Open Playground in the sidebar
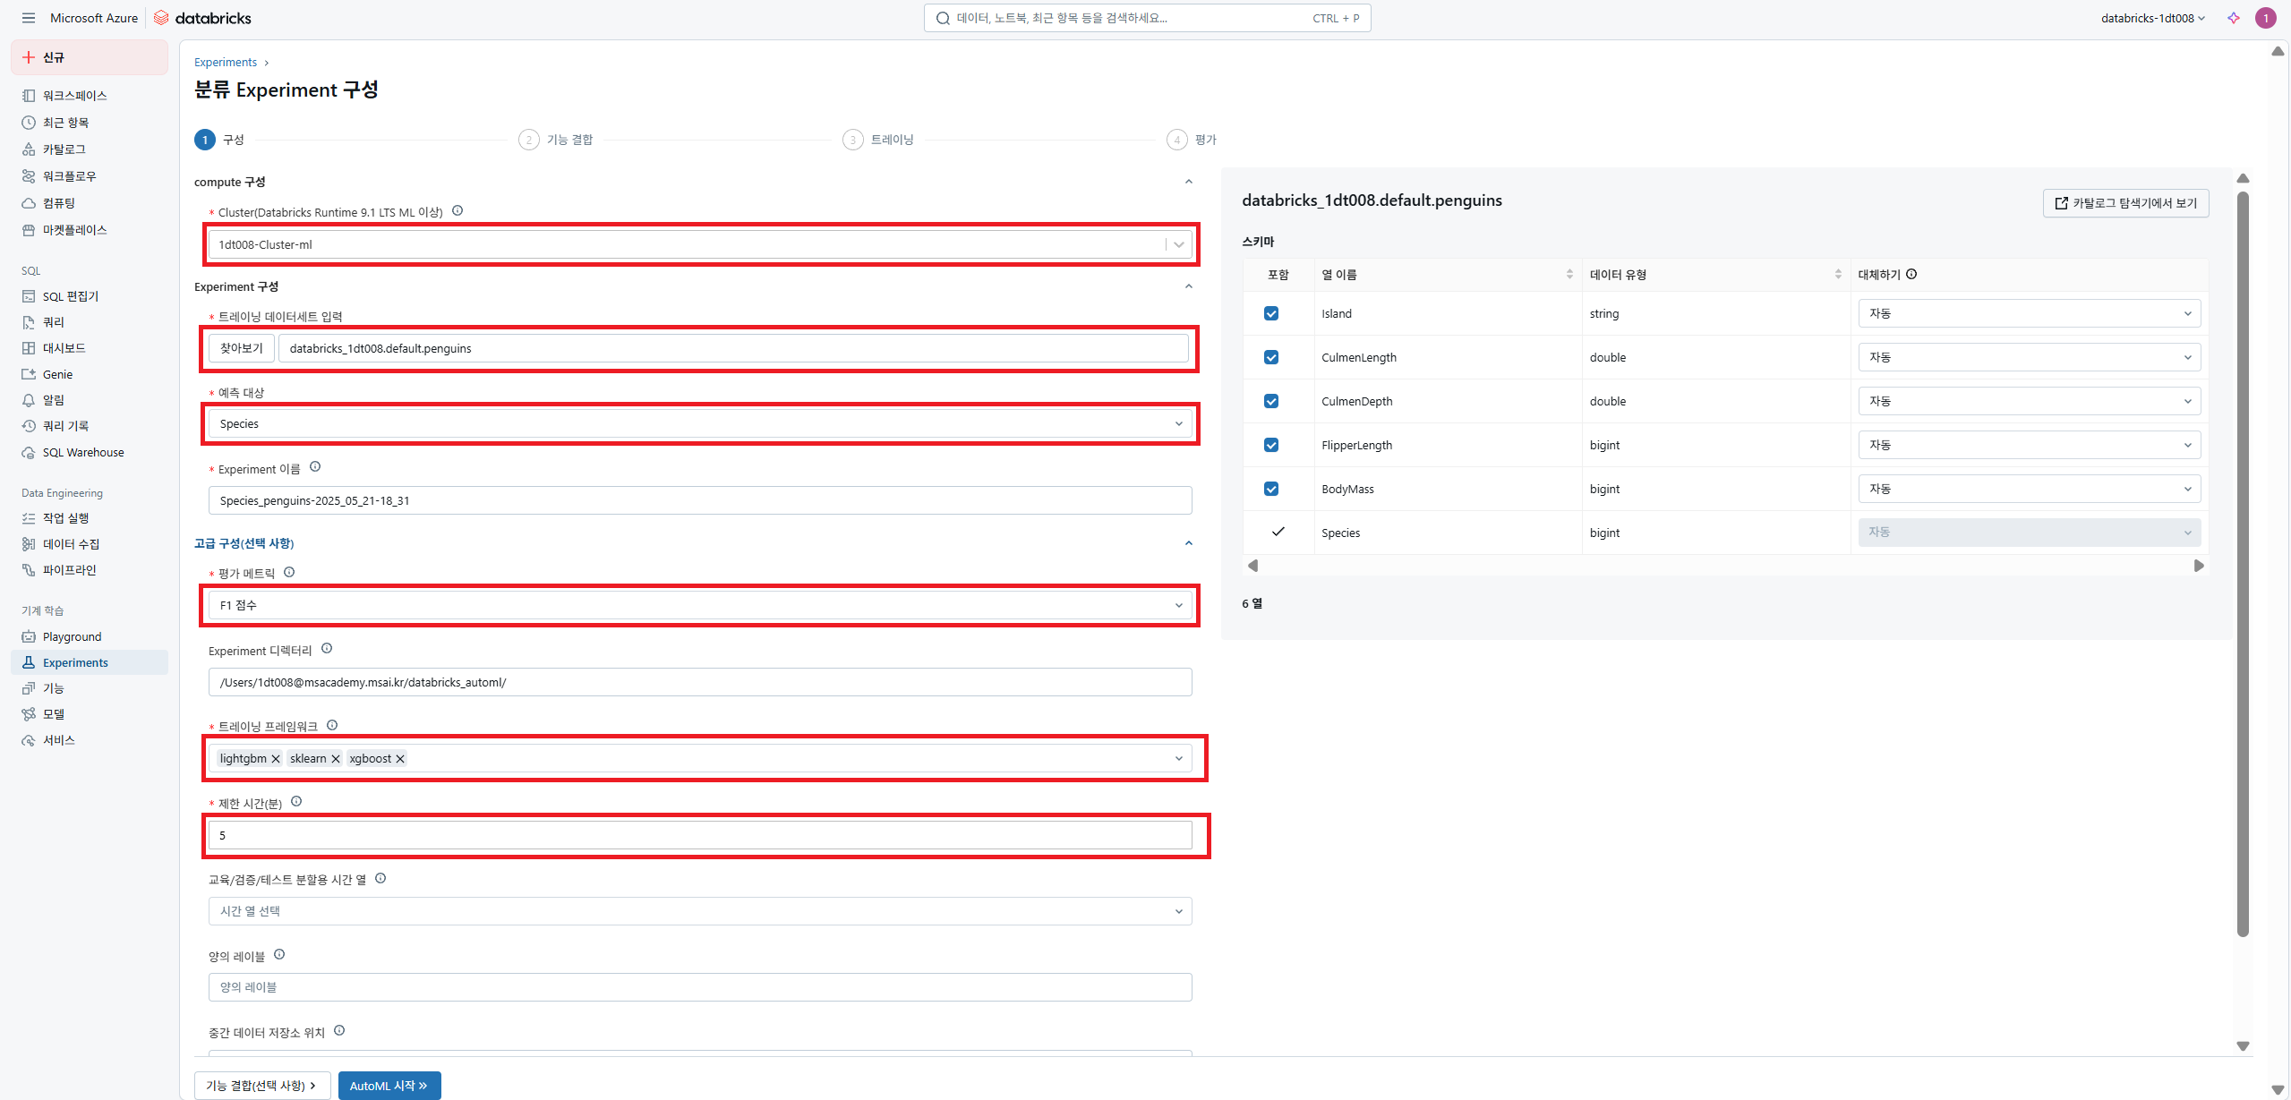 click(x=90, y=636)
